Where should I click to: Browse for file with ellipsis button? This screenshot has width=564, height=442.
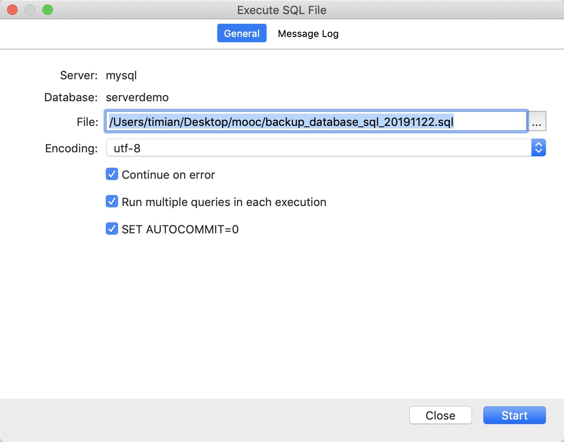point(537,122)
